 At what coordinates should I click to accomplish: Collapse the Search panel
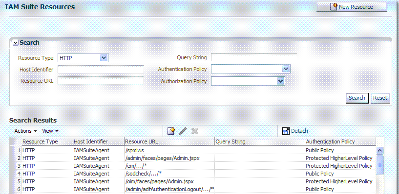pyautogui.click(x=16, y=43)
